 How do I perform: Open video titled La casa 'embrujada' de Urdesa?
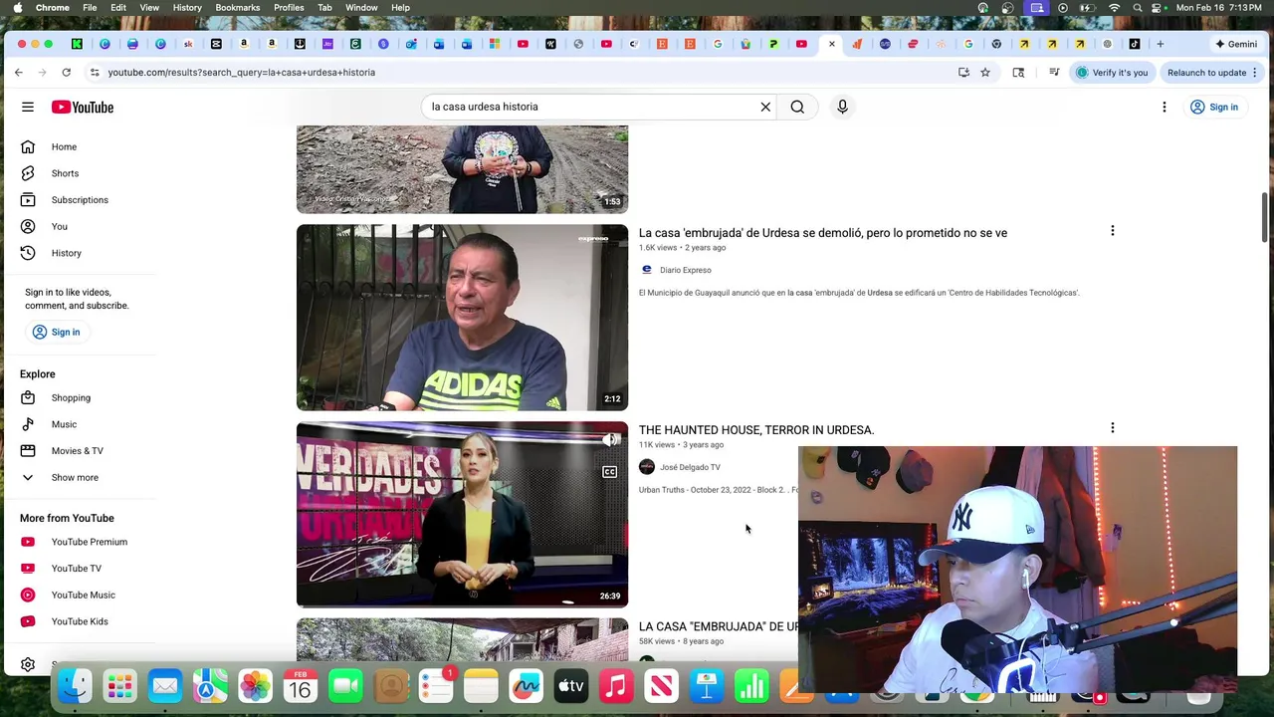click(x=822, y=233)
